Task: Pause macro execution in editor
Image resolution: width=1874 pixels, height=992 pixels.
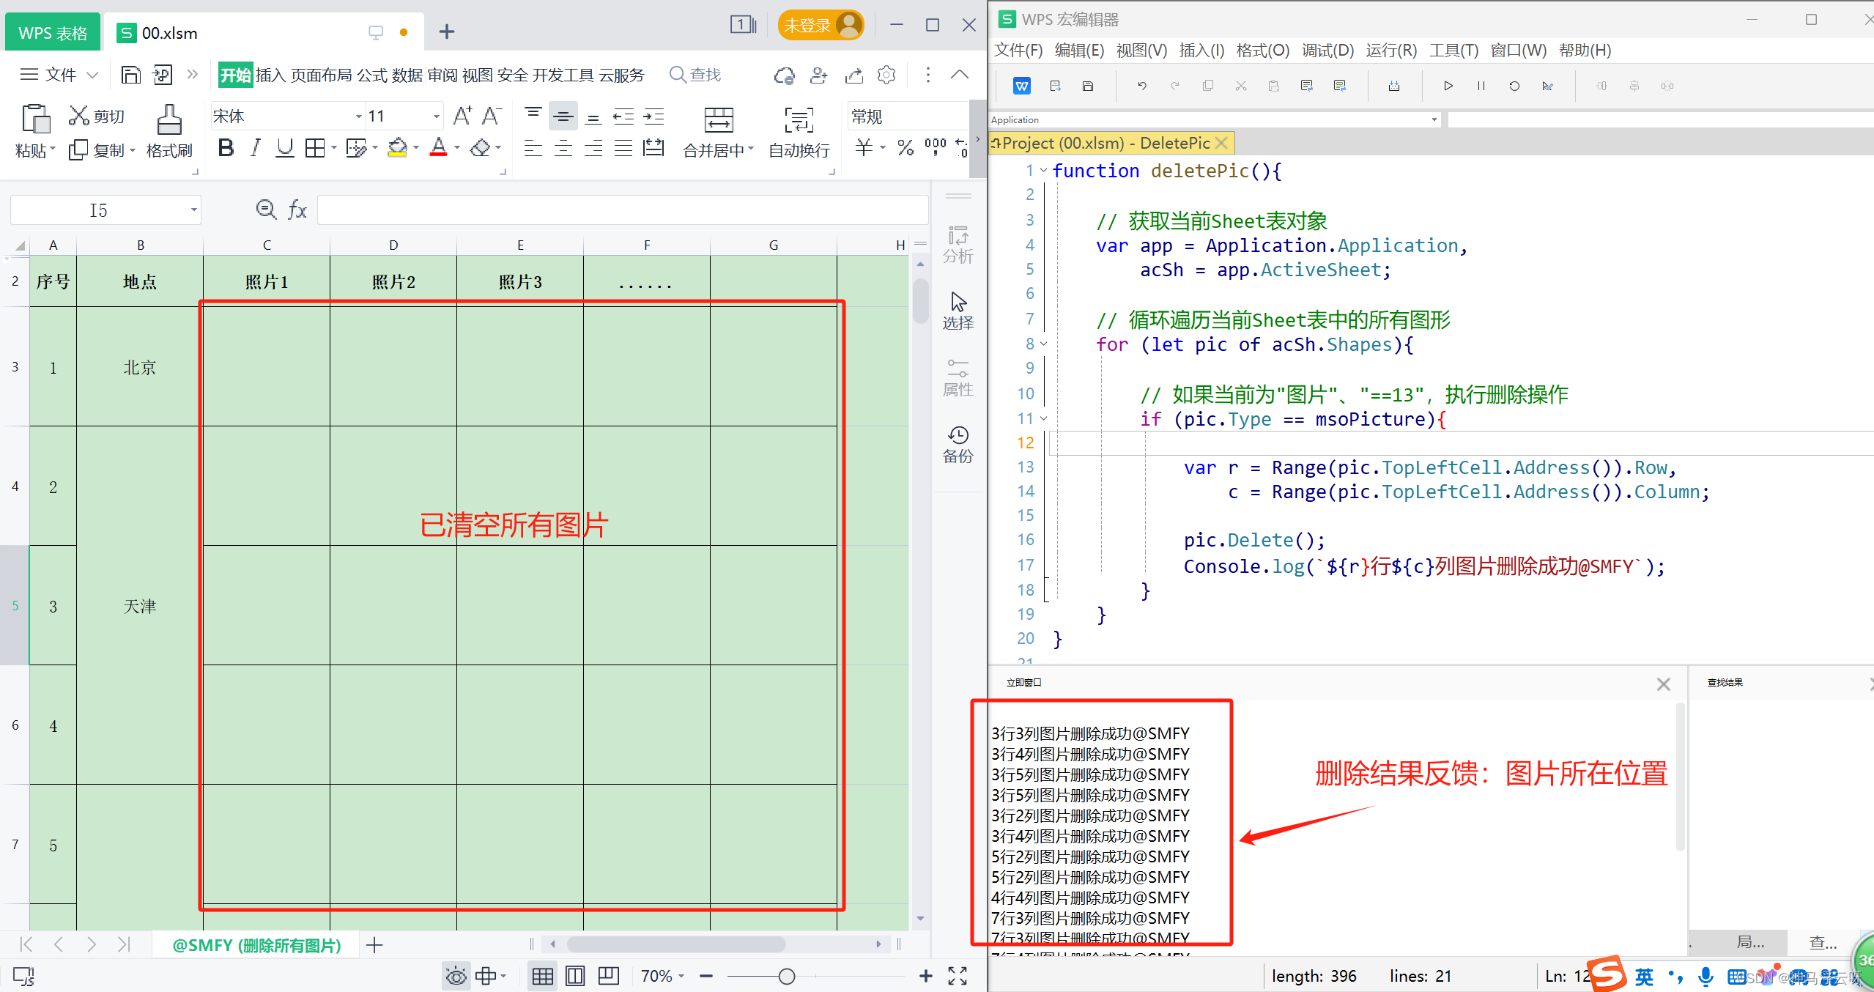Action: tap(1481, 86)
